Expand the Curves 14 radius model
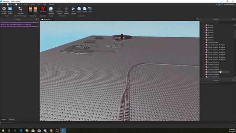This screenshot has width=236, height=133. click(204, 67)
